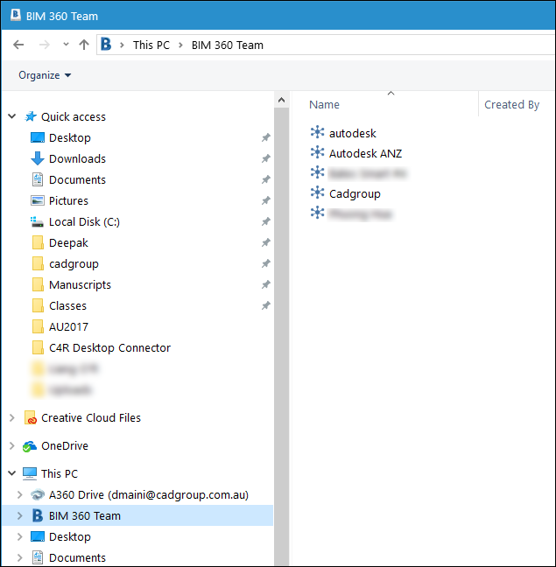
Task: Open the AU2017 folder
Action: [x=68, y=327]
